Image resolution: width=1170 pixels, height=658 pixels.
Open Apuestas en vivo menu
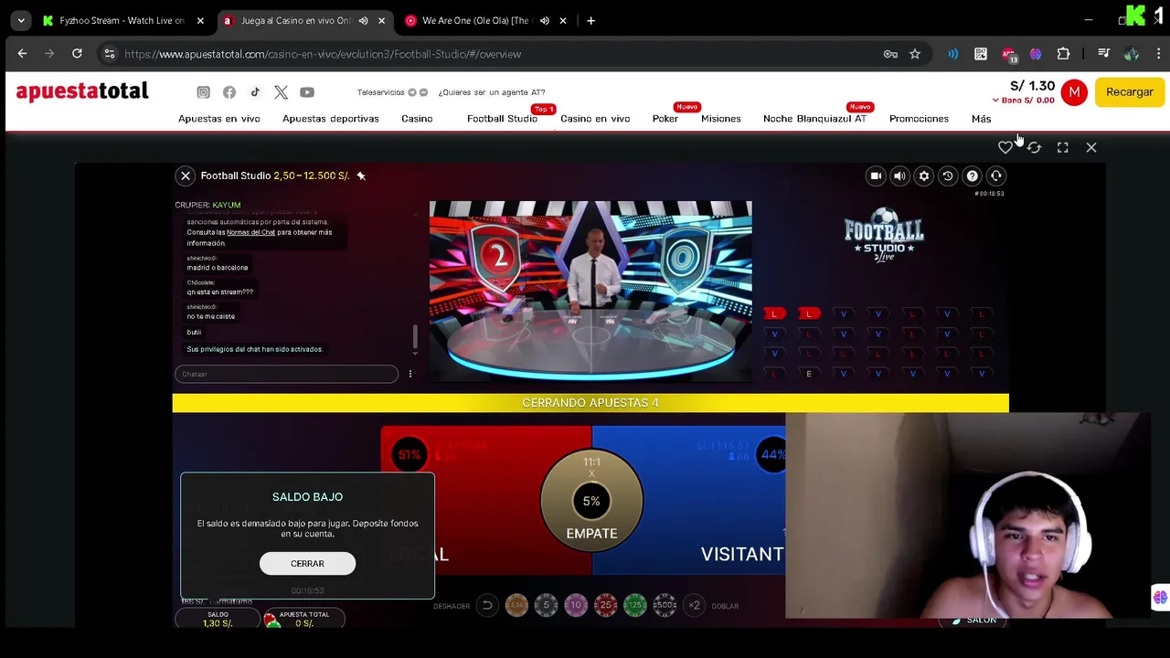point(219,119)
